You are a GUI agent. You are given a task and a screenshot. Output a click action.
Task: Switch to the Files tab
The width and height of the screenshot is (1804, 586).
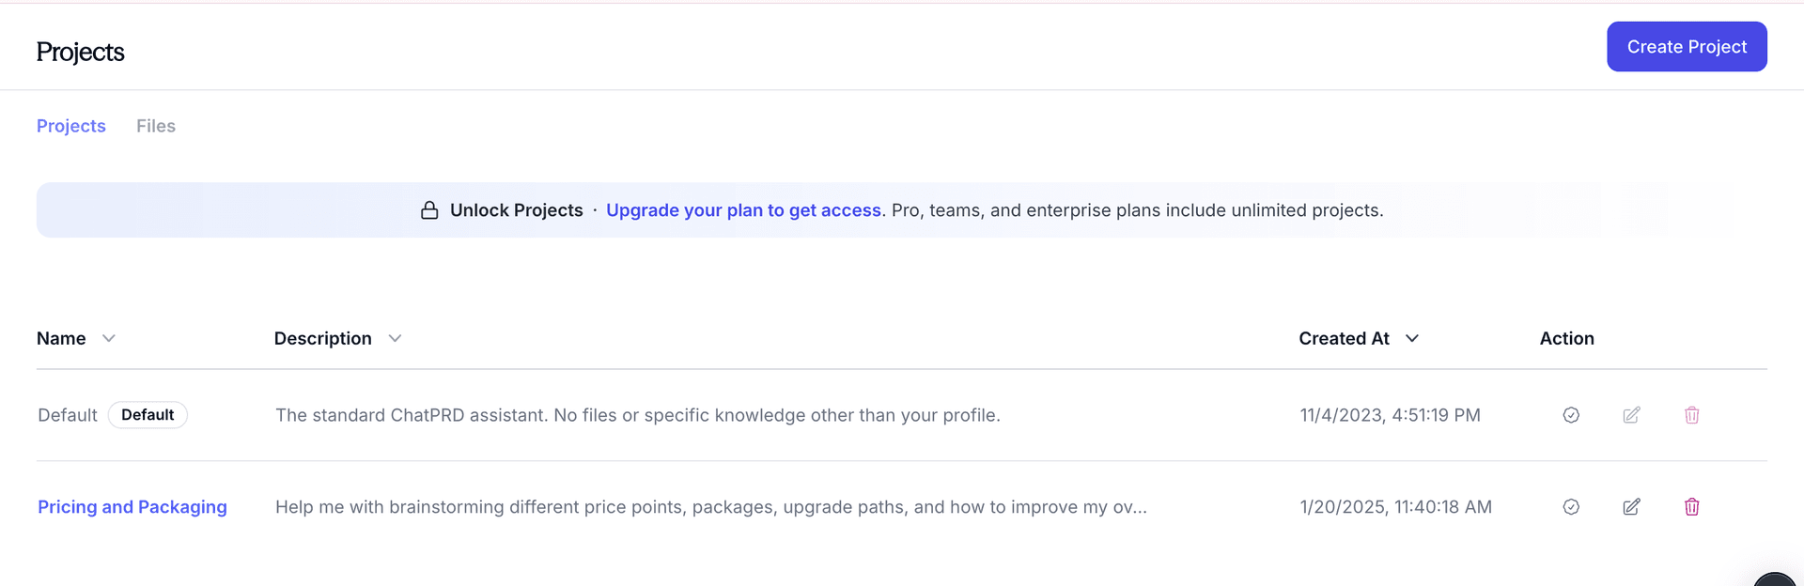156,126
